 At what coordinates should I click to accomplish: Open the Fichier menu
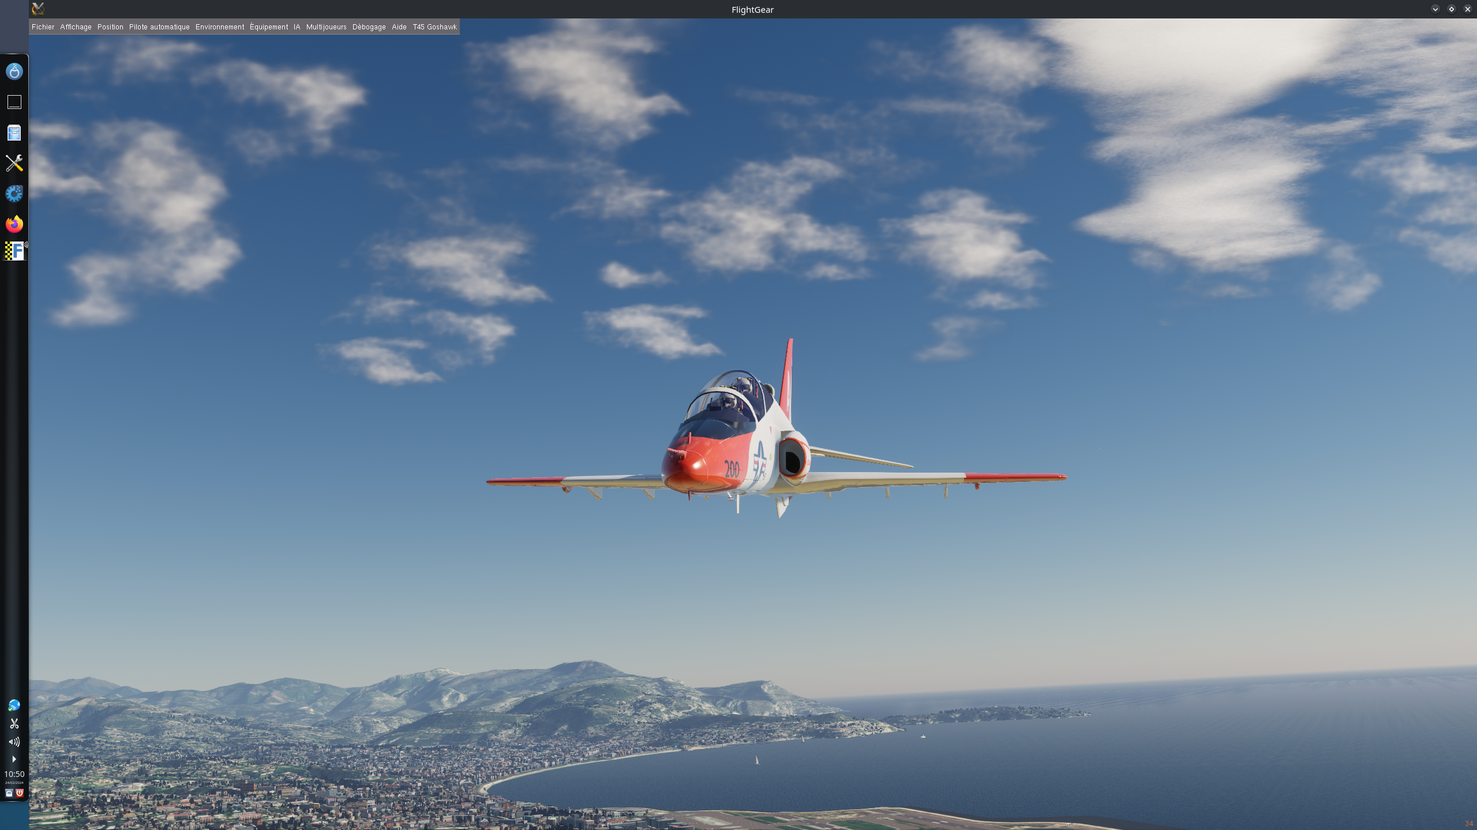point(43,27)
